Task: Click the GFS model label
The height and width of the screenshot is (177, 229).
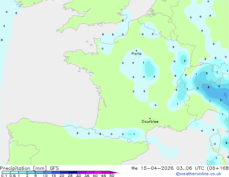Action: (54, 168)
